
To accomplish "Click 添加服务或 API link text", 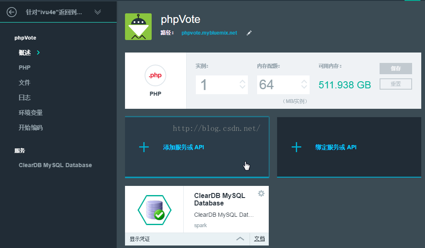I will pyautogui.click(x=183, y=147).
